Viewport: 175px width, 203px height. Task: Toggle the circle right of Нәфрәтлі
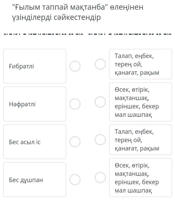tap(75, 104)
